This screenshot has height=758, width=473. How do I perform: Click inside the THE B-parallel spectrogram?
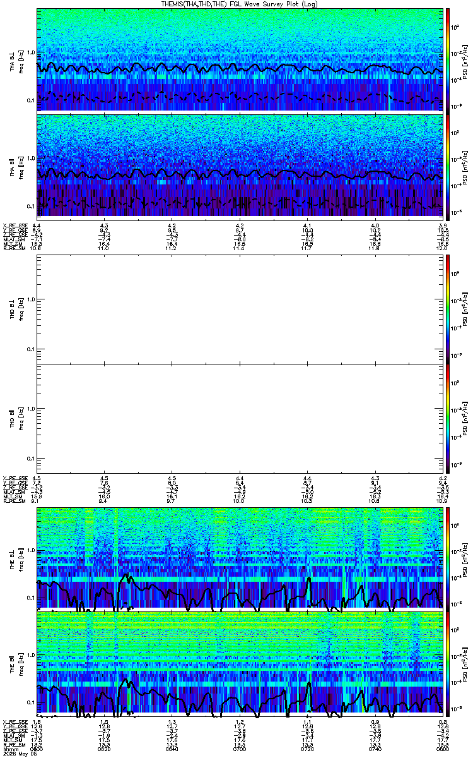pyautogui.click(x=239, y=663)
